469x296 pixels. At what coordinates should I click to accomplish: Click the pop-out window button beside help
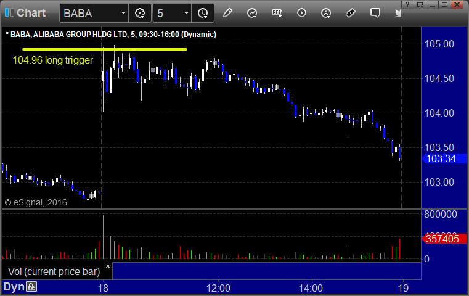coord(420,4)
